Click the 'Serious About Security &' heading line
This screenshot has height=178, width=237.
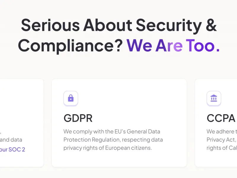pos(119,25)
